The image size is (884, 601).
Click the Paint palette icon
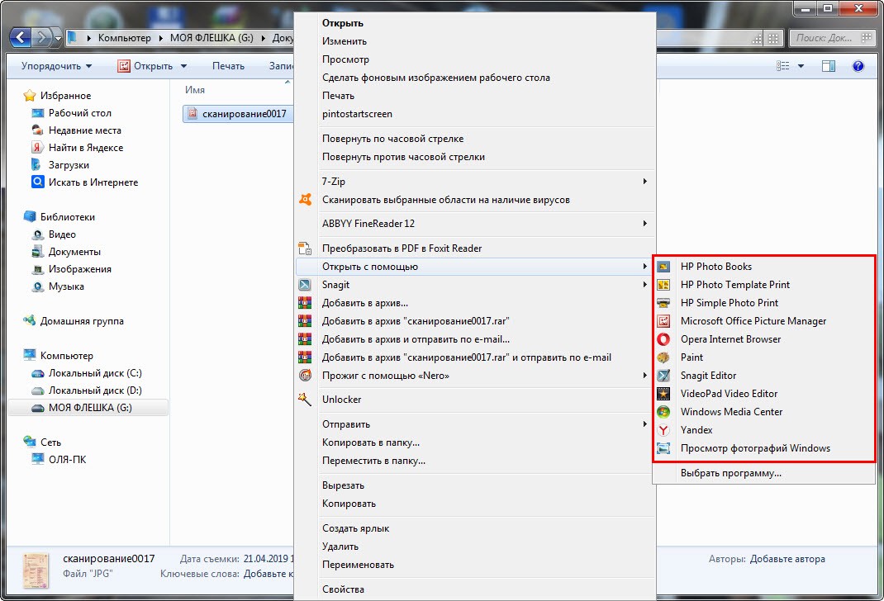click(x=663, y=357)
